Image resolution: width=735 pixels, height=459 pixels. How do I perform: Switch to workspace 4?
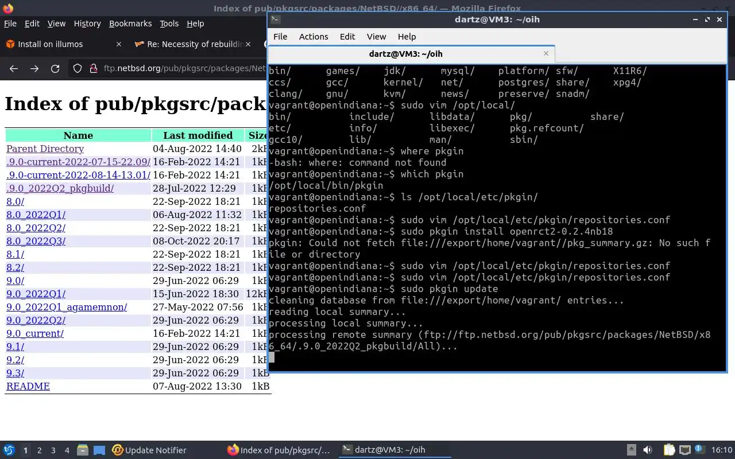67,450
